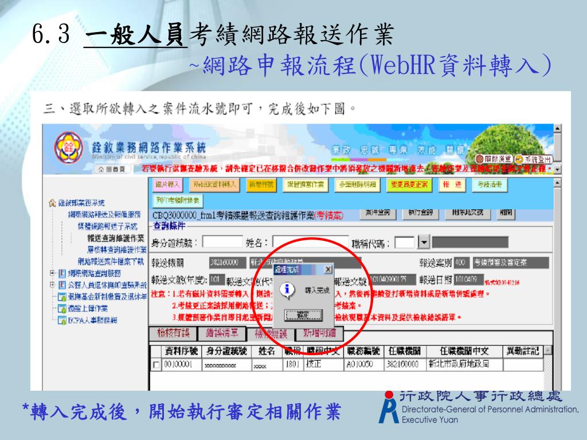Click the 磁片轉入 toolbar button

pos(167,184)
